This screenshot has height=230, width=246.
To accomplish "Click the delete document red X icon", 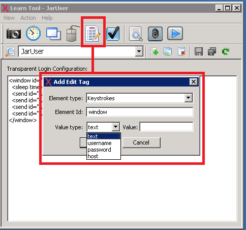I will pos(181,51).
